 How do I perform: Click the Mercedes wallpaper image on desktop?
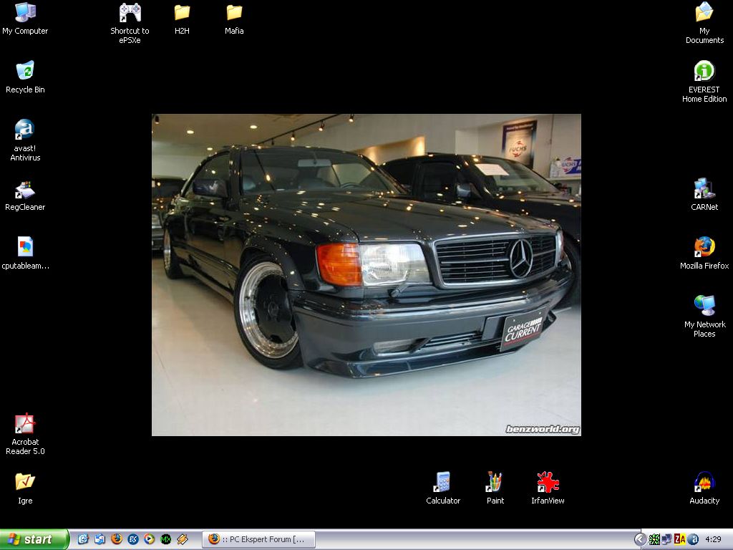click(x=366, y=274)
